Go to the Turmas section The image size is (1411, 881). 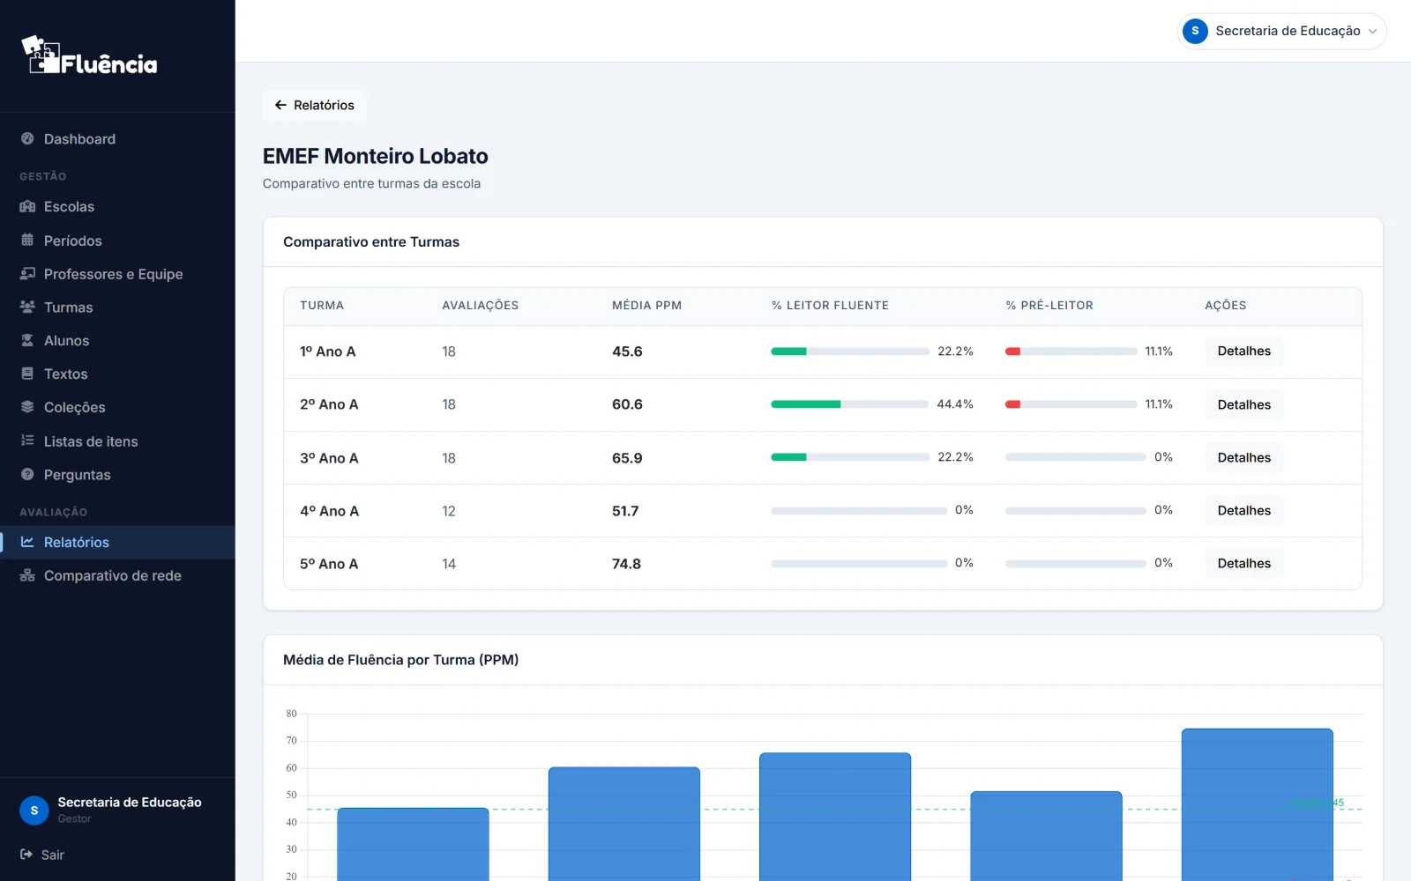click(117, 307)
